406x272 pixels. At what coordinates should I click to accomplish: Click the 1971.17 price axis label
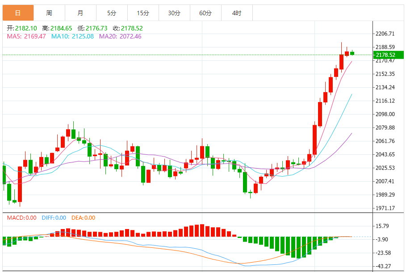coord(385,208)
